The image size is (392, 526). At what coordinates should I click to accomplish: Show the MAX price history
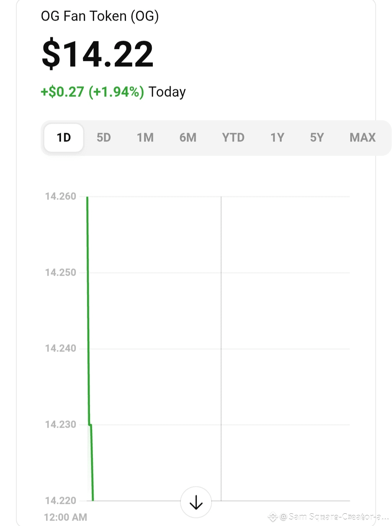[363, 137]
